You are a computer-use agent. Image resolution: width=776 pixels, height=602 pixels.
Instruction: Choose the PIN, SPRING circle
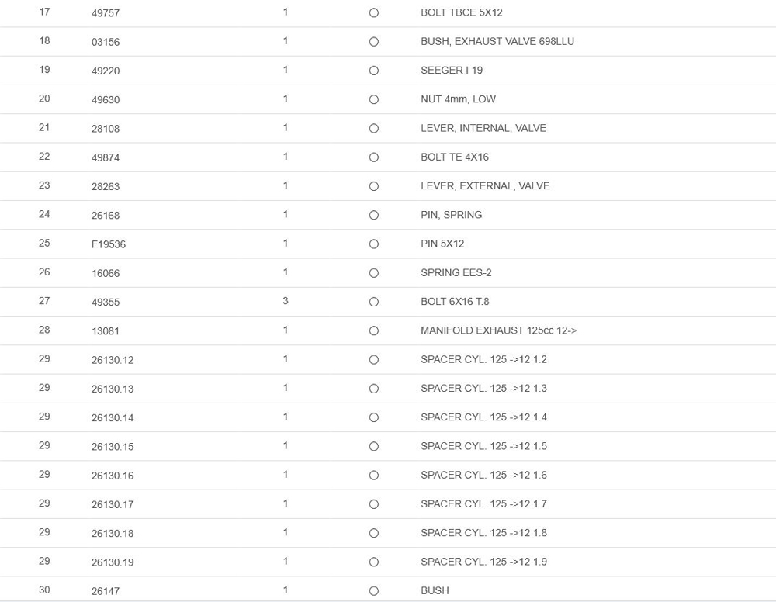coord(374,215)
